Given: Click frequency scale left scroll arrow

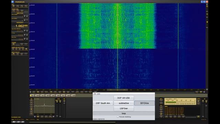Looking at the screenshot, I should coord(31,92).
